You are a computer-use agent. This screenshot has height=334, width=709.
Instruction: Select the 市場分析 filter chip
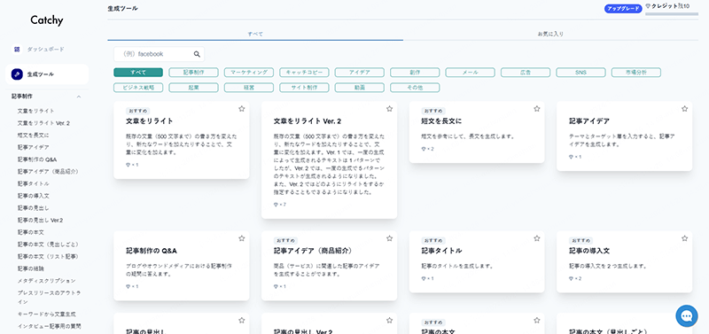click(x=636, y=73)
